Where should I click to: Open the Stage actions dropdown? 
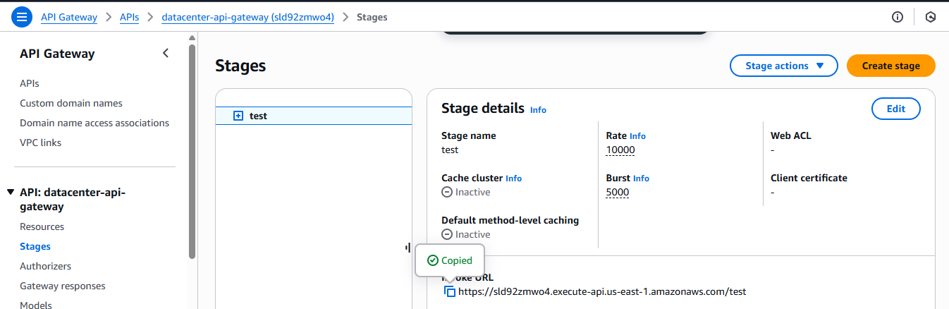point(784,66)
